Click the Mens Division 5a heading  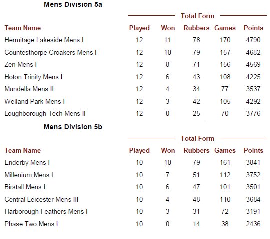[73, 4]
